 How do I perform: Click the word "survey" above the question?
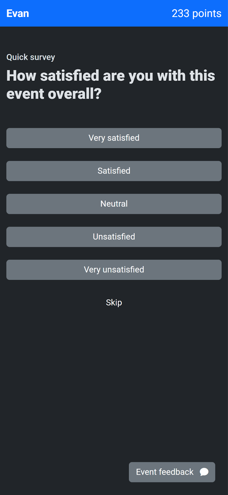coord(43,57)
